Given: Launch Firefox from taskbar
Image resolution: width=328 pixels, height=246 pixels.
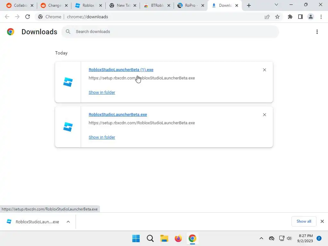Looking at the screenshot, I should click(x=178, y=238).
